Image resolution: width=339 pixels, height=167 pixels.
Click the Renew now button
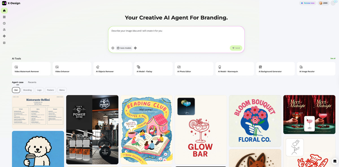308,3
